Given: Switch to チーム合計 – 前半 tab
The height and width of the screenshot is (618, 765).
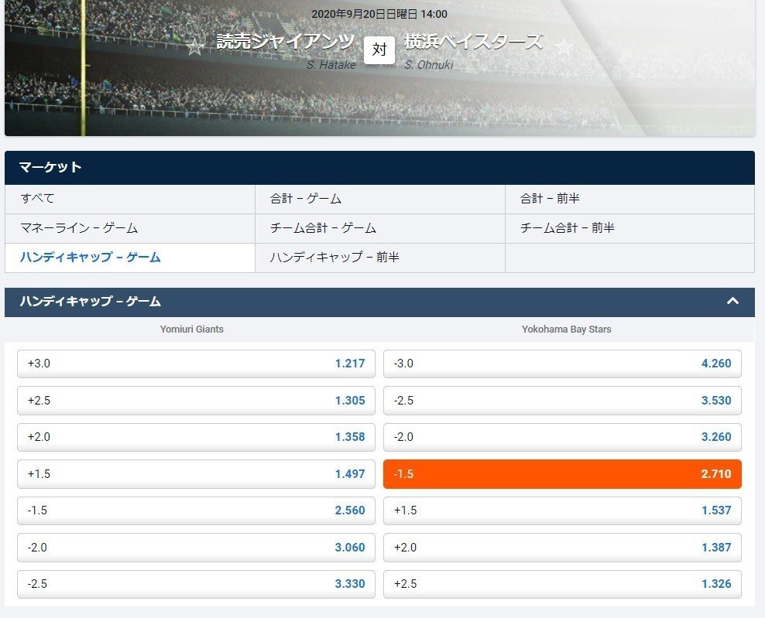Looking at the screenshot, I should click(x=629, y=228).
